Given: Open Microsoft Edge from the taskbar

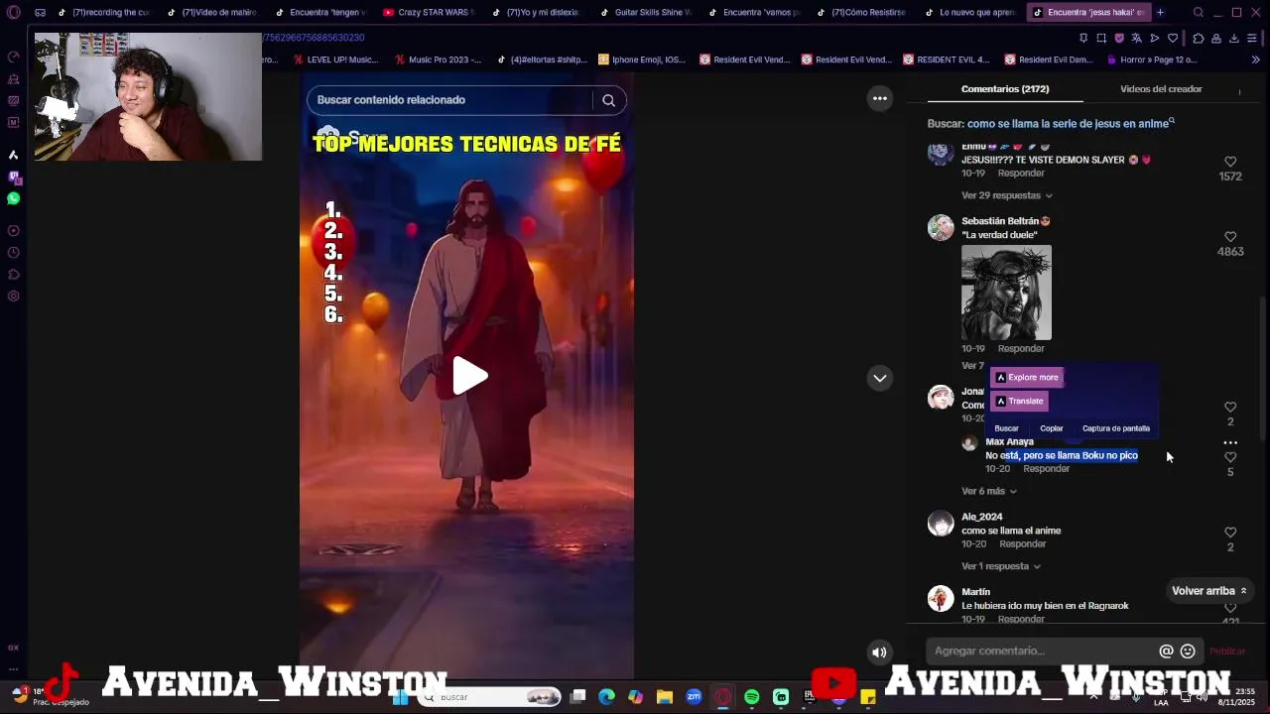Looking at the screenshot, I should 607,697.
